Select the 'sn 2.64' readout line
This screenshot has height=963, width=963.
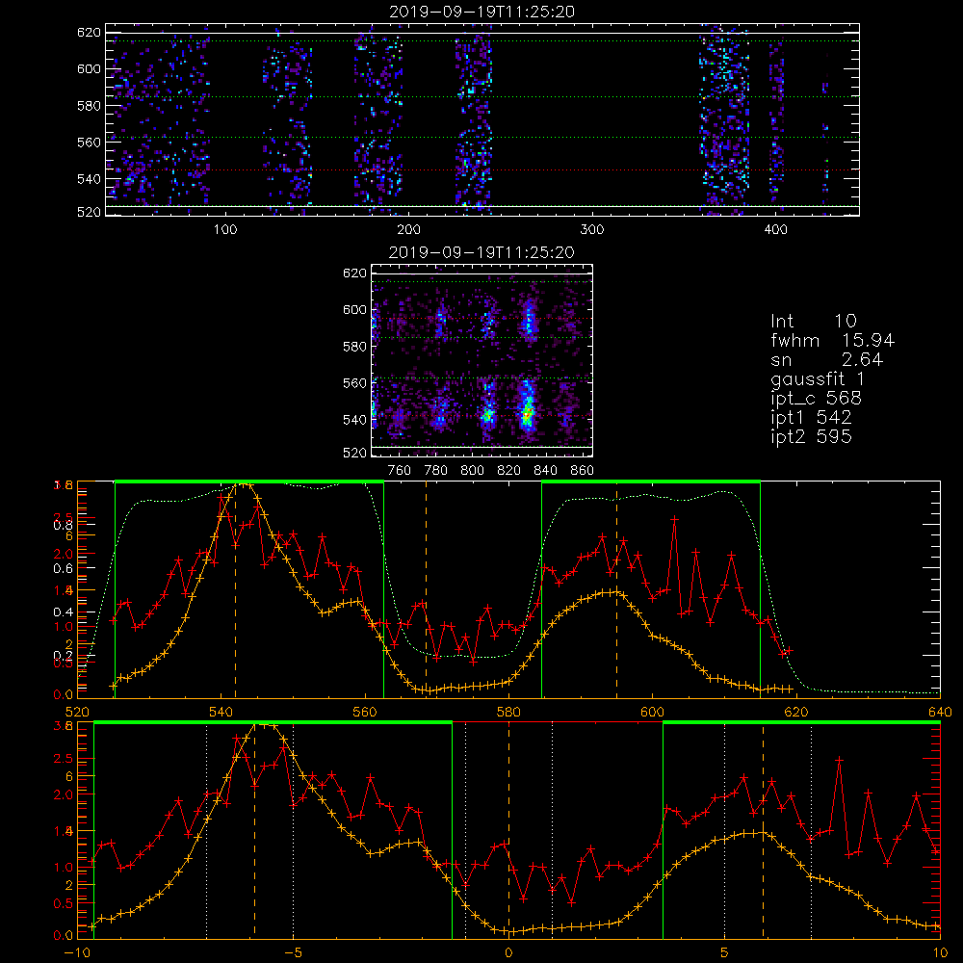click(827, 359)
